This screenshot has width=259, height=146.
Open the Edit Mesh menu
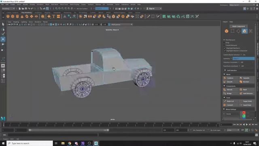[x=55, y=4]
